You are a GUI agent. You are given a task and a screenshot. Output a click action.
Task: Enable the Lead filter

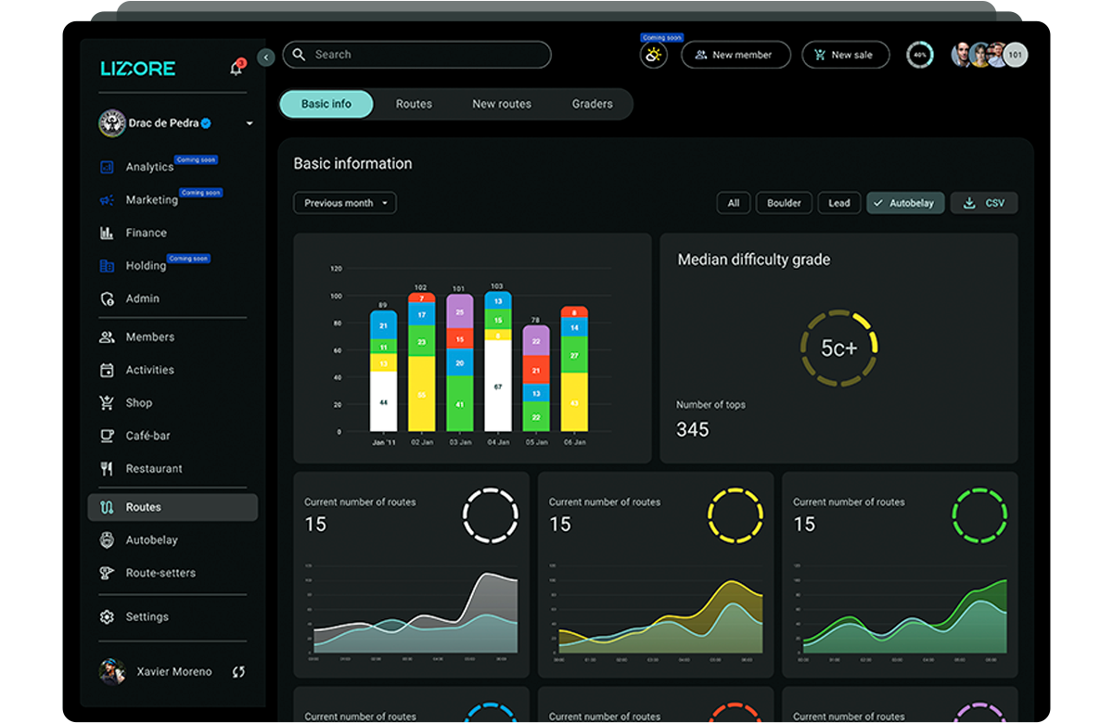(x=838, y=203)
